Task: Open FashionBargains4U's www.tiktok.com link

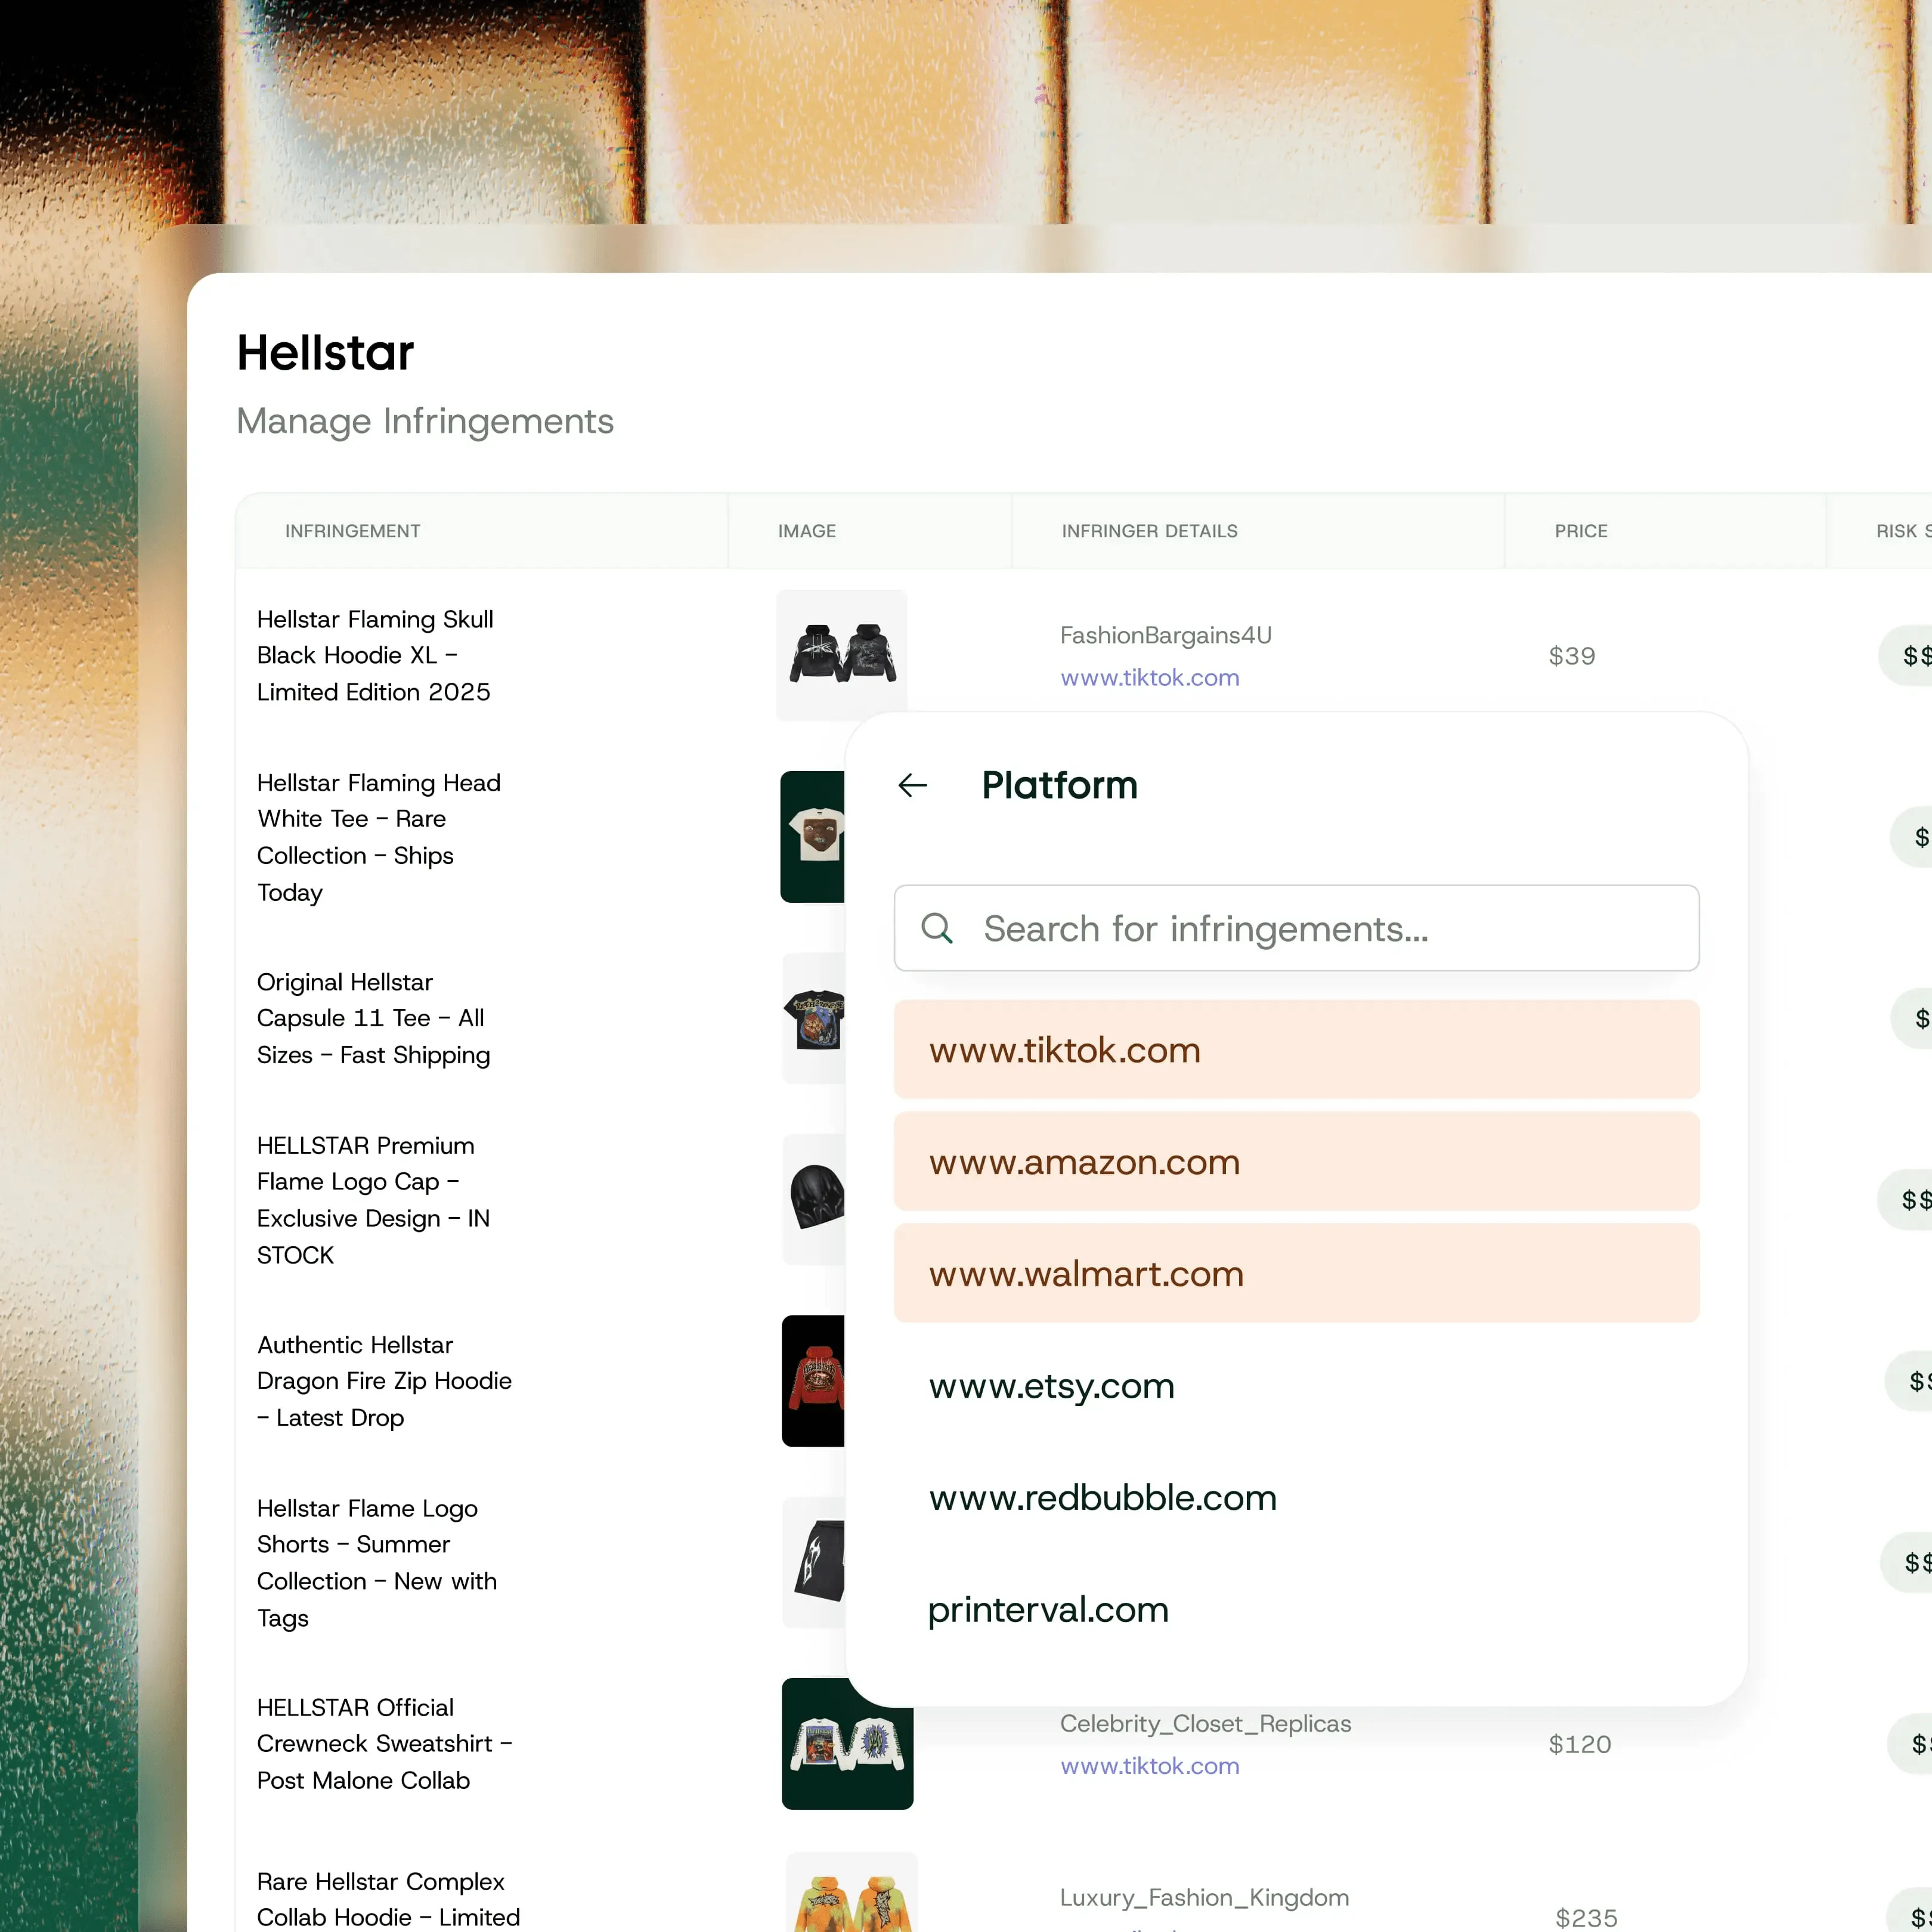Action: (x=1149, y=678)
